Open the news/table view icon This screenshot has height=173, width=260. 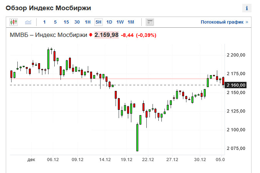[150, 22]
